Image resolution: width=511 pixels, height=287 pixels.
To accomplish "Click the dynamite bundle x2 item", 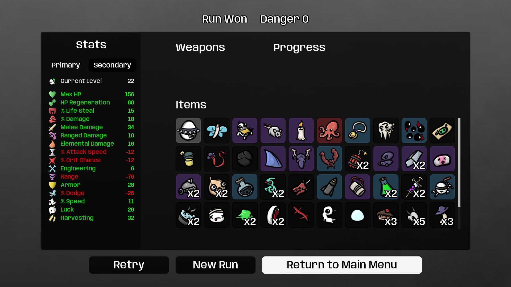I will coord(358,159).
